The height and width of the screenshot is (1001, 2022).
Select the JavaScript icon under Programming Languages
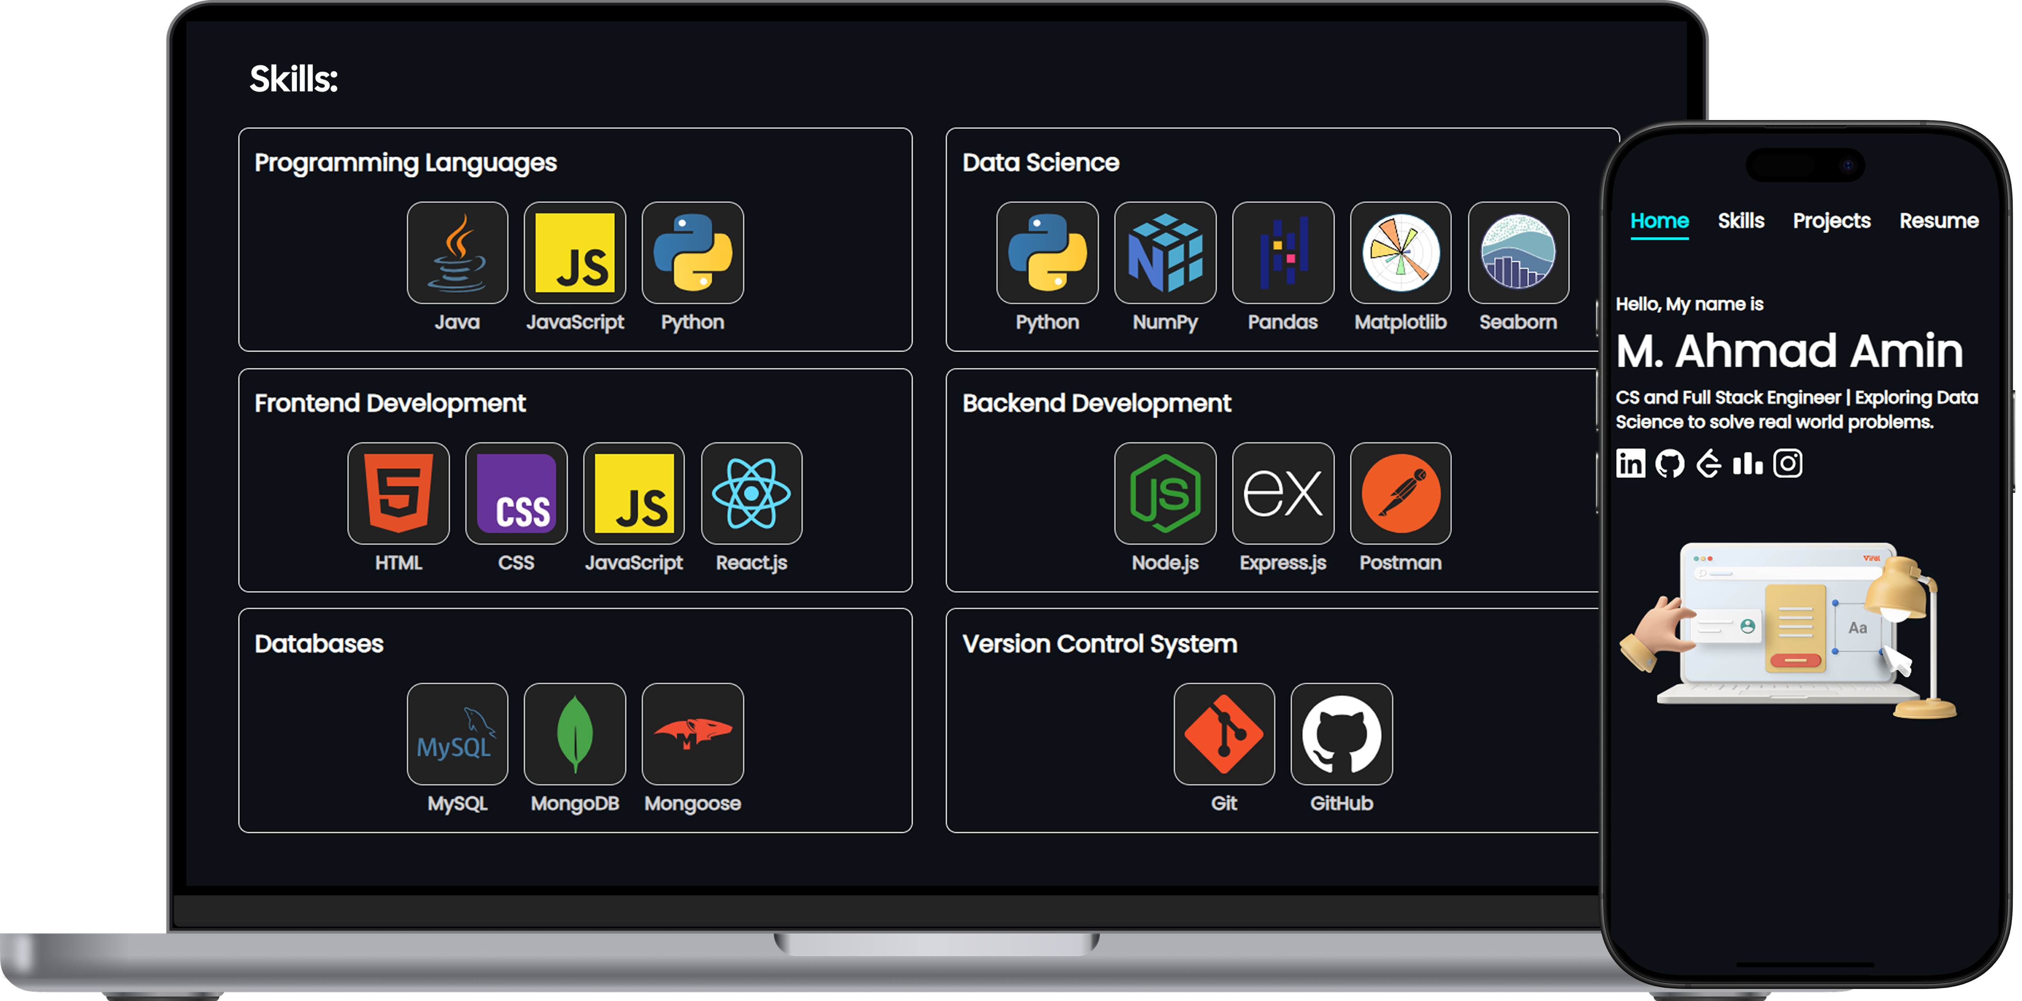coord(575,253)
